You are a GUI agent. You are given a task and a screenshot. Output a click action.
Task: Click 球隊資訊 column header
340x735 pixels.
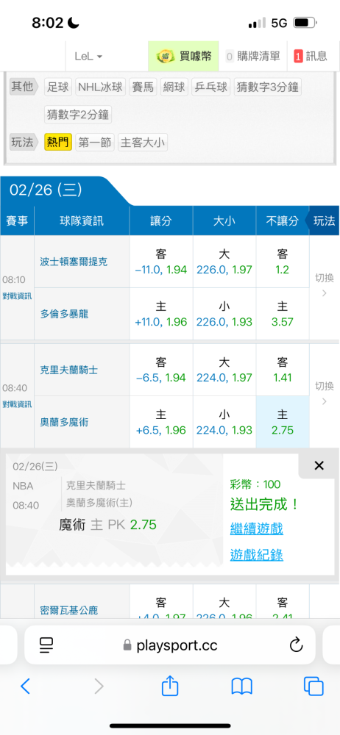click(x=82, y=220)
